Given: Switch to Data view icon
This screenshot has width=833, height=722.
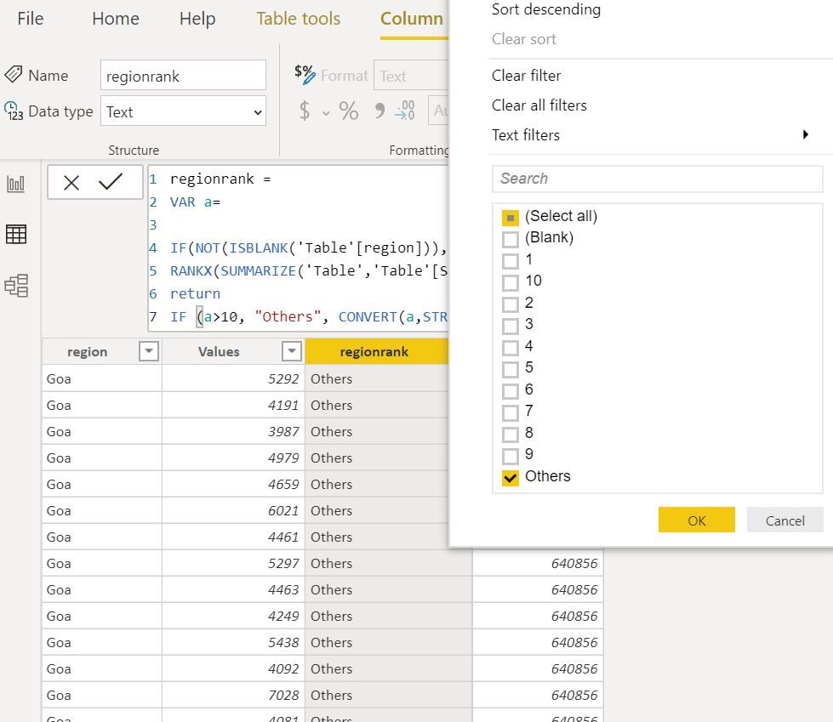Looking at the screenshot, I should coord(16,234).
